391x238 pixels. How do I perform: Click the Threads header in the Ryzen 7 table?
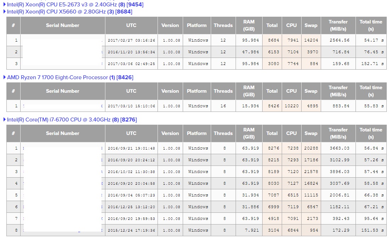click(x=223, y=91)
